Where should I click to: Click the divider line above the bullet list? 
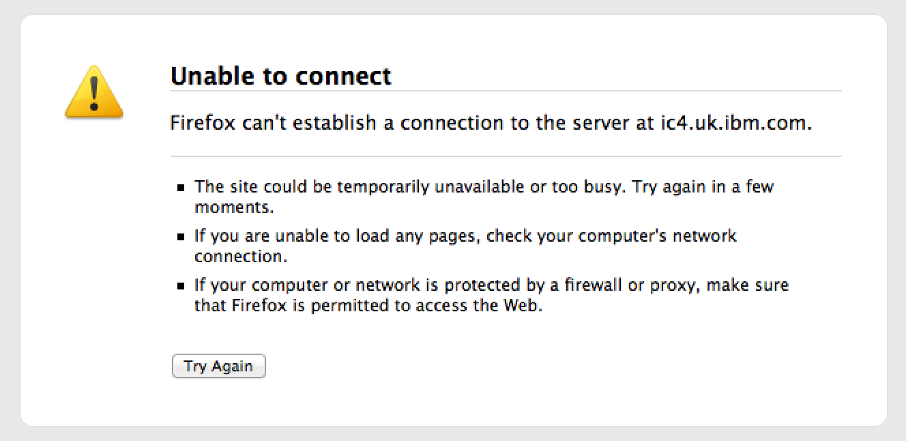pyautogui.click(x=506, y=156)
